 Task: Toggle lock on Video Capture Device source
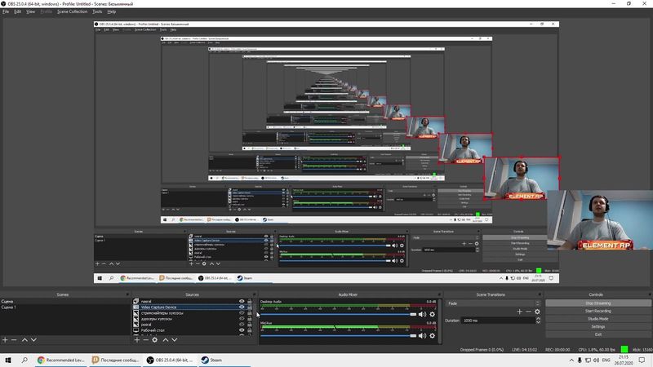click(x=250, y=307)
